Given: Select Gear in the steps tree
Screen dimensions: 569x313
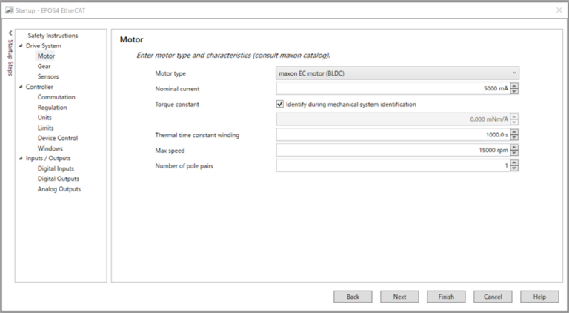Looking at the screenshot, I should [x=44, y=66].
